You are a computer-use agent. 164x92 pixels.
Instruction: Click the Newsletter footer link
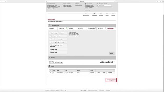click(108, 90)
